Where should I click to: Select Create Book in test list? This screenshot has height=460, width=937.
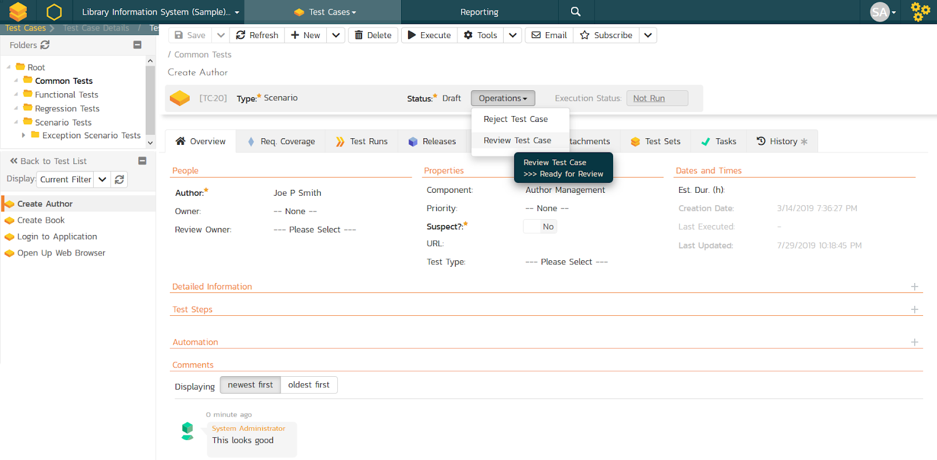41,220
